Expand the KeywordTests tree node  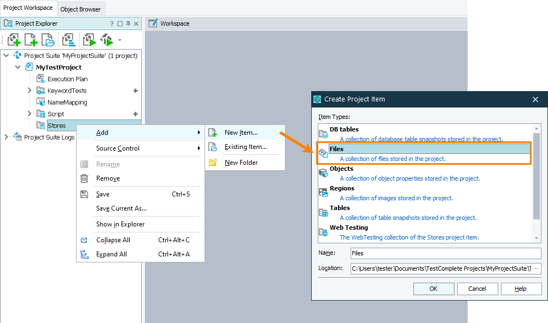click(30, 90)
